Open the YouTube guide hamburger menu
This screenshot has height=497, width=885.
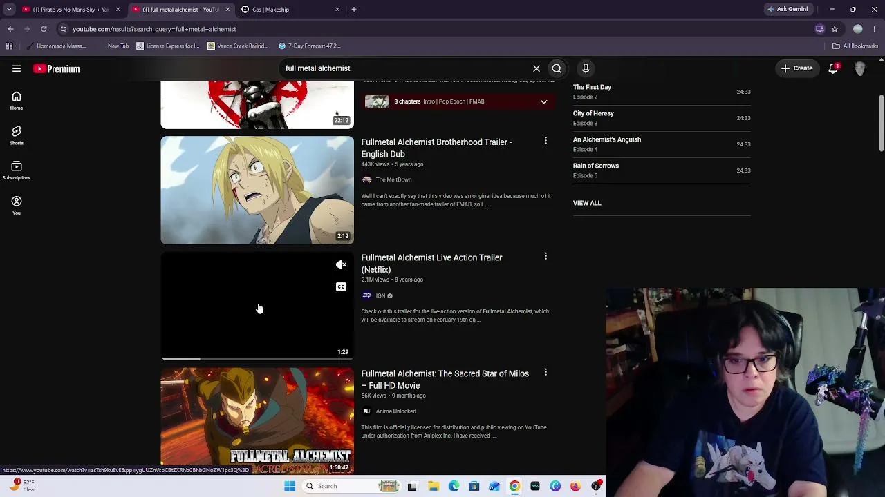17,68
